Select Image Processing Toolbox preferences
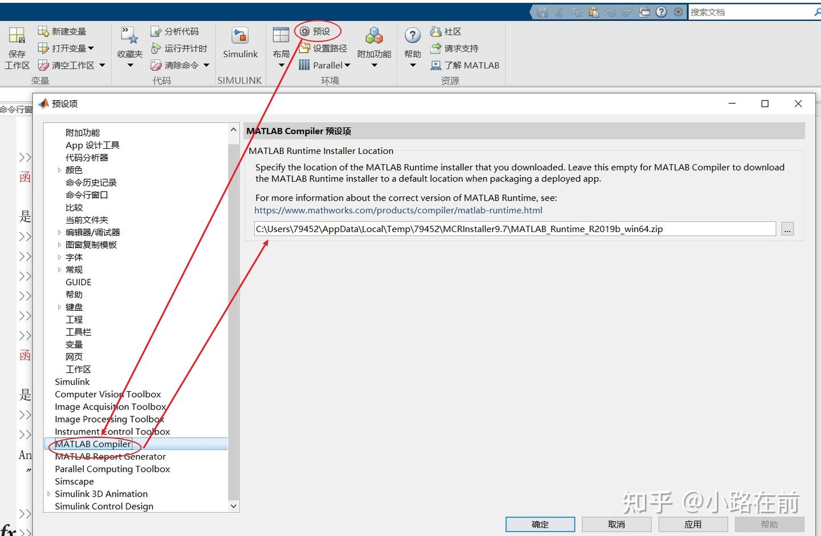This screenshot has width=821, height=536. coord(109,419)
